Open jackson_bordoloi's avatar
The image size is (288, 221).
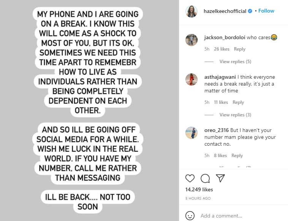pyautogui.click(x=191, y=40)
